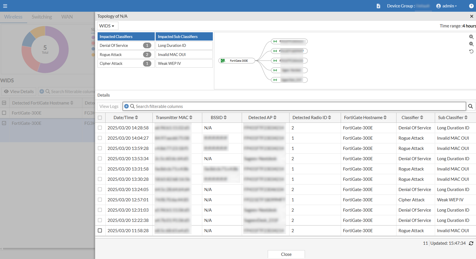Click the View Logs button

109,106
